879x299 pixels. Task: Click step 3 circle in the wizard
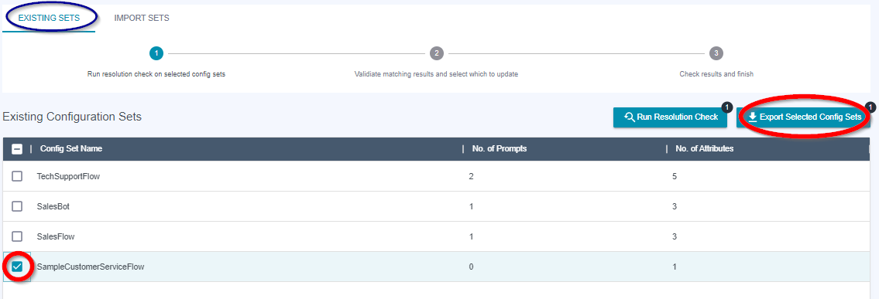[x=716, y=53]
